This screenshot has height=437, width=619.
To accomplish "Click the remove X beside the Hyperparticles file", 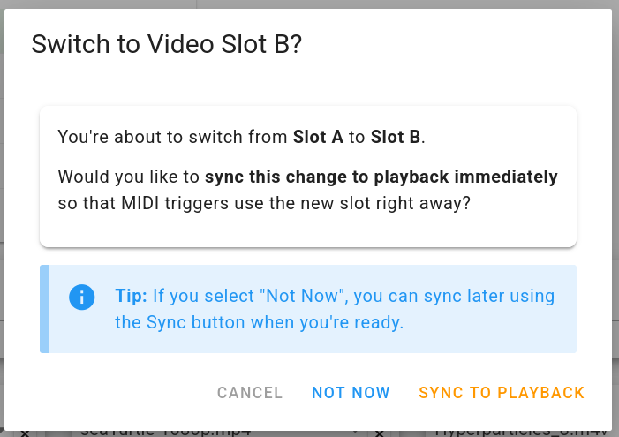I will 379,433.
